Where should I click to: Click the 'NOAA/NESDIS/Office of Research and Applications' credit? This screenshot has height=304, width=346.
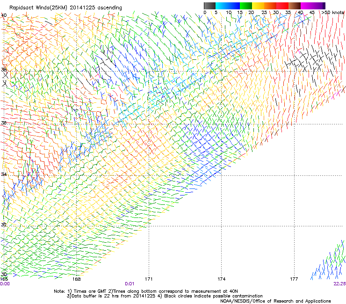click(x=275, y=301)
